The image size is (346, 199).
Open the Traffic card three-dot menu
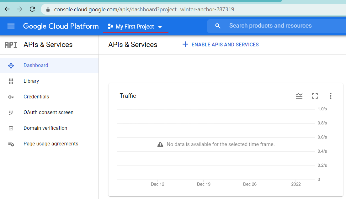tap(331, 96)
